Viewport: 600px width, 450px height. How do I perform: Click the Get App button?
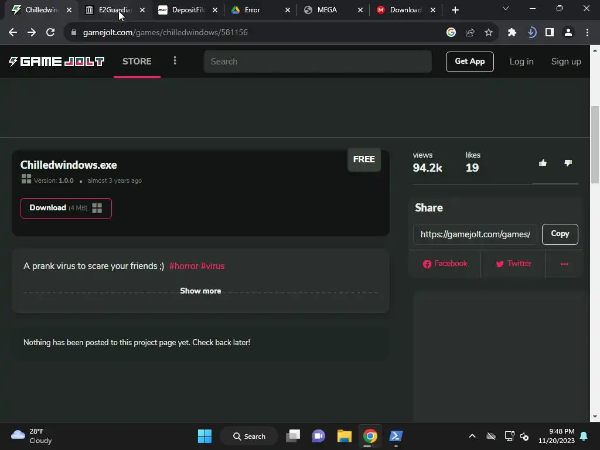(470, 62)
